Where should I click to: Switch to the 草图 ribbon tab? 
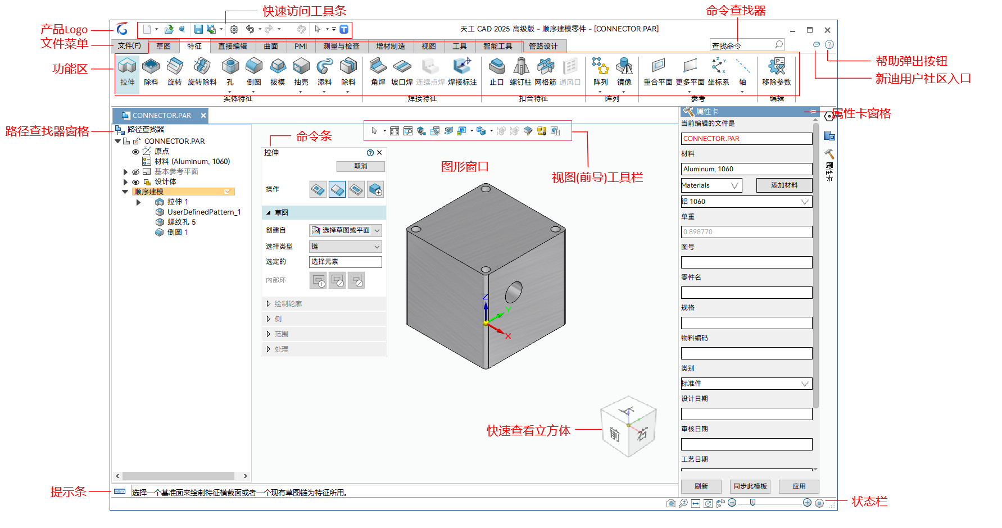tap(164, 47)
